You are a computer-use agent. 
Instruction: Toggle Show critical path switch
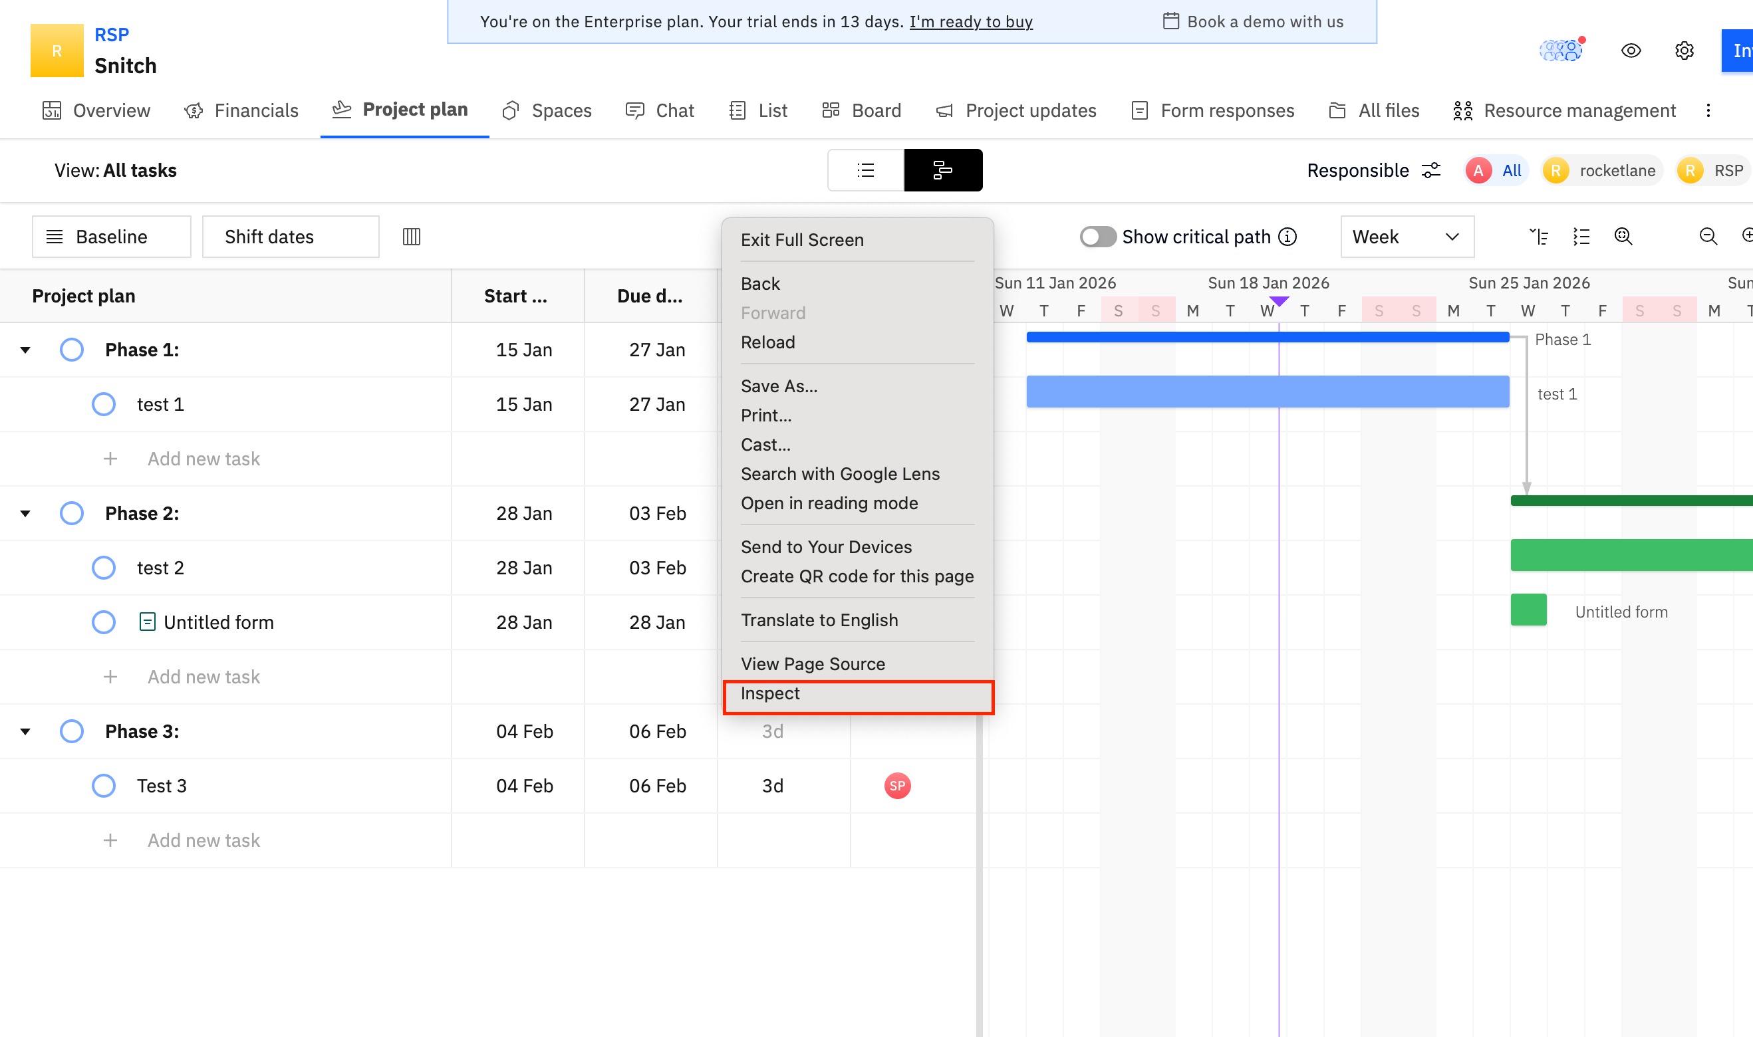[1097, 237]
